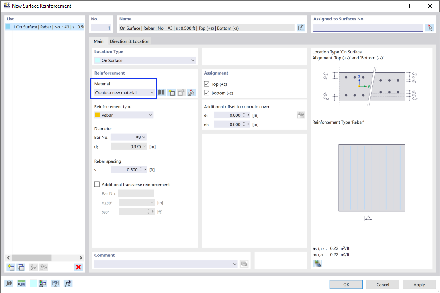The image size is (440, 293).
Task: Open the units and decimal places settings icon
Action: [21, 283]
